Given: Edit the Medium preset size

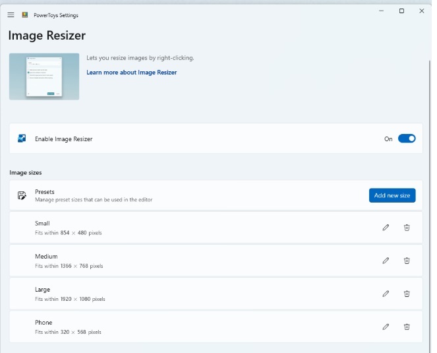Looking at the screenshot, I should (386, 261).
